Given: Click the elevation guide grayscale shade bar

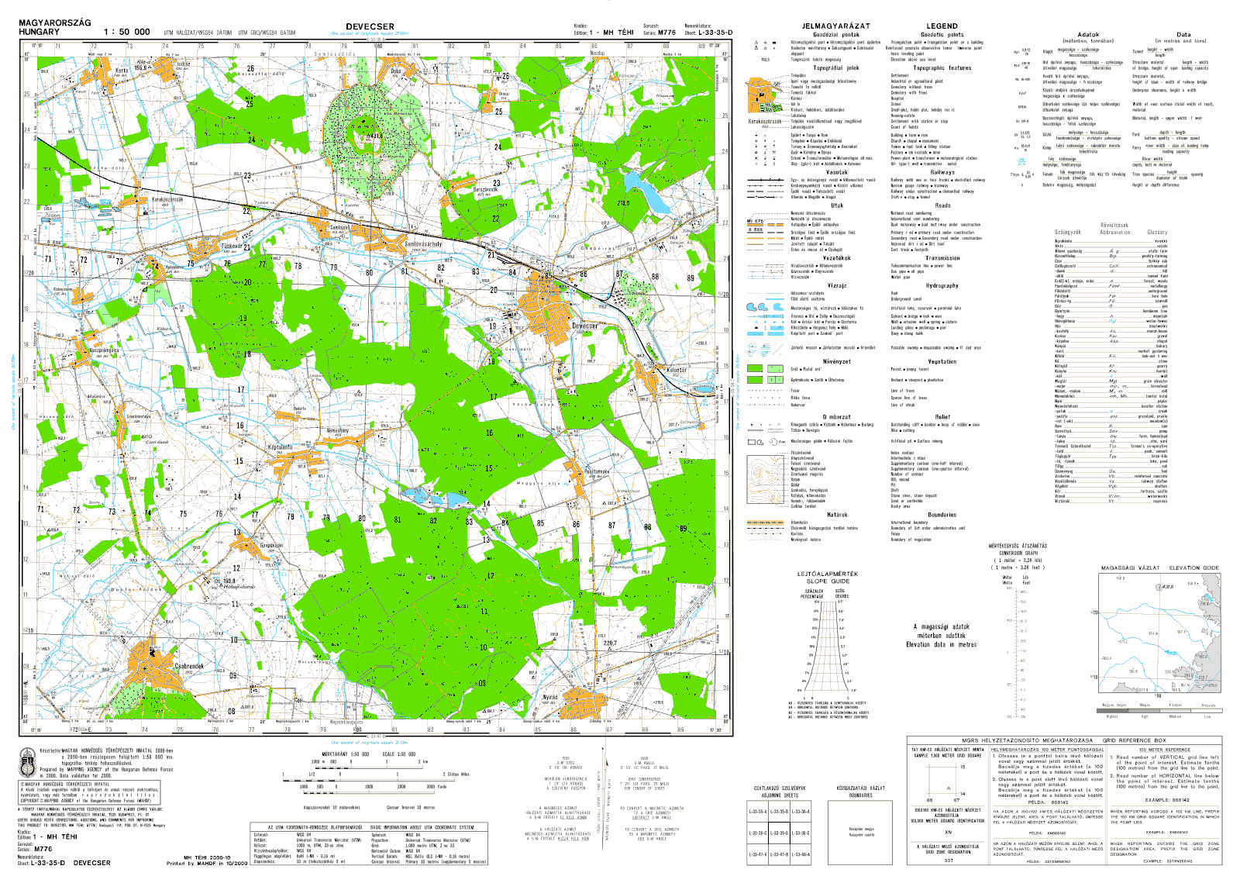Looking at the screenshot, I should (1157, 711).
